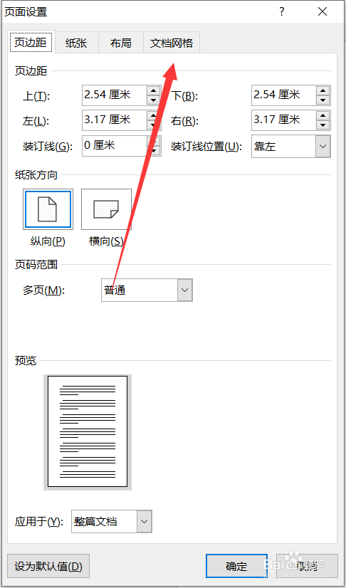This screenshot has height=588, width=346.
Task: Click the 右(R) margin input field
Action: [284, 120]
